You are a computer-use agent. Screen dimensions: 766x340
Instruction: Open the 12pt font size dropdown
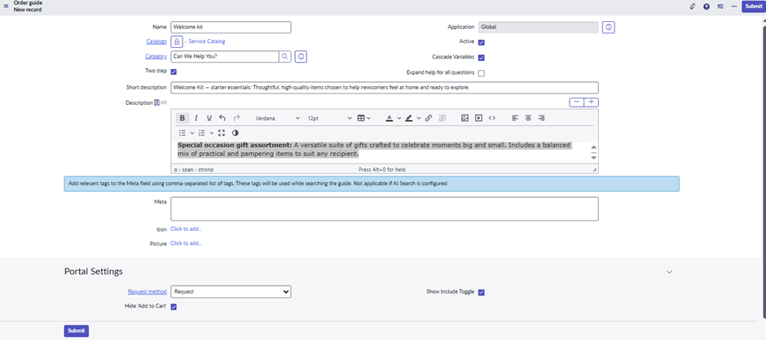point(329,118)
